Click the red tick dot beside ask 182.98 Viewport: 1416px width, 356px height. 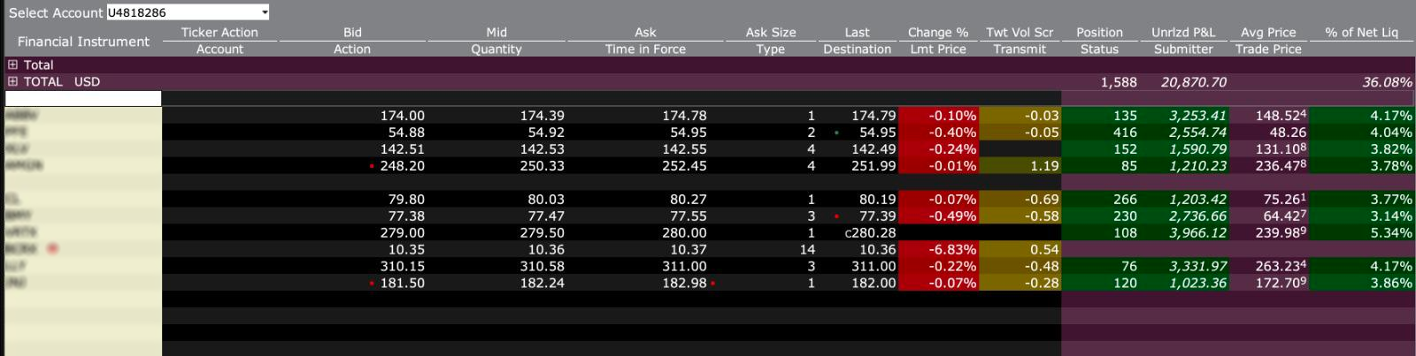point(712,284)
